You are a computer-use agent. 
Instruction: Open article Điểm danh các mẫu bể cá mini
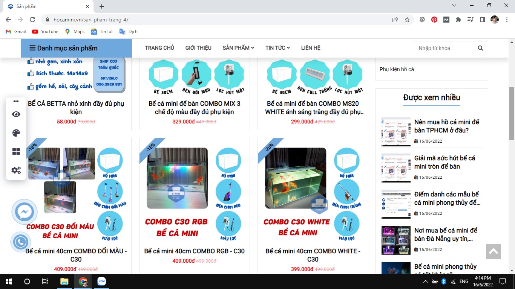(x=447, y=199)
